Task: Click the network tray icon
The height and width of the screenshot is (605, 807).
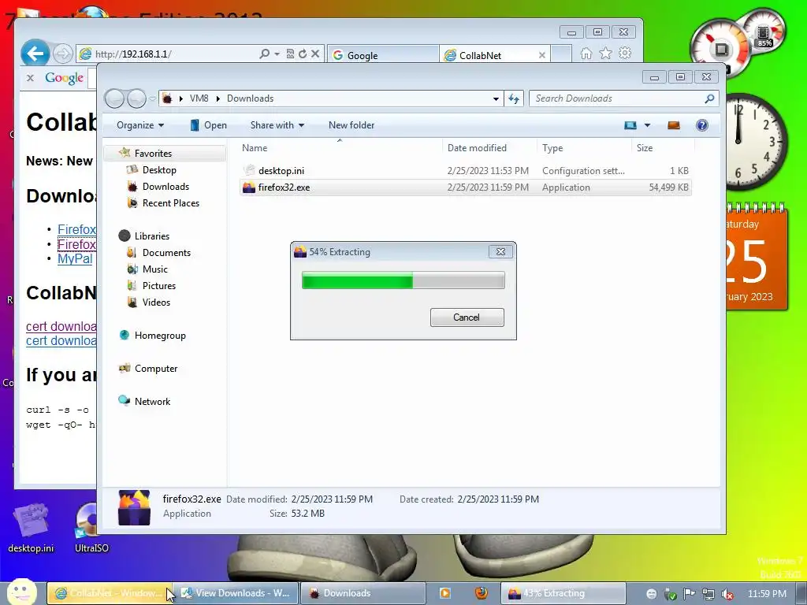Action: (708, 594)
